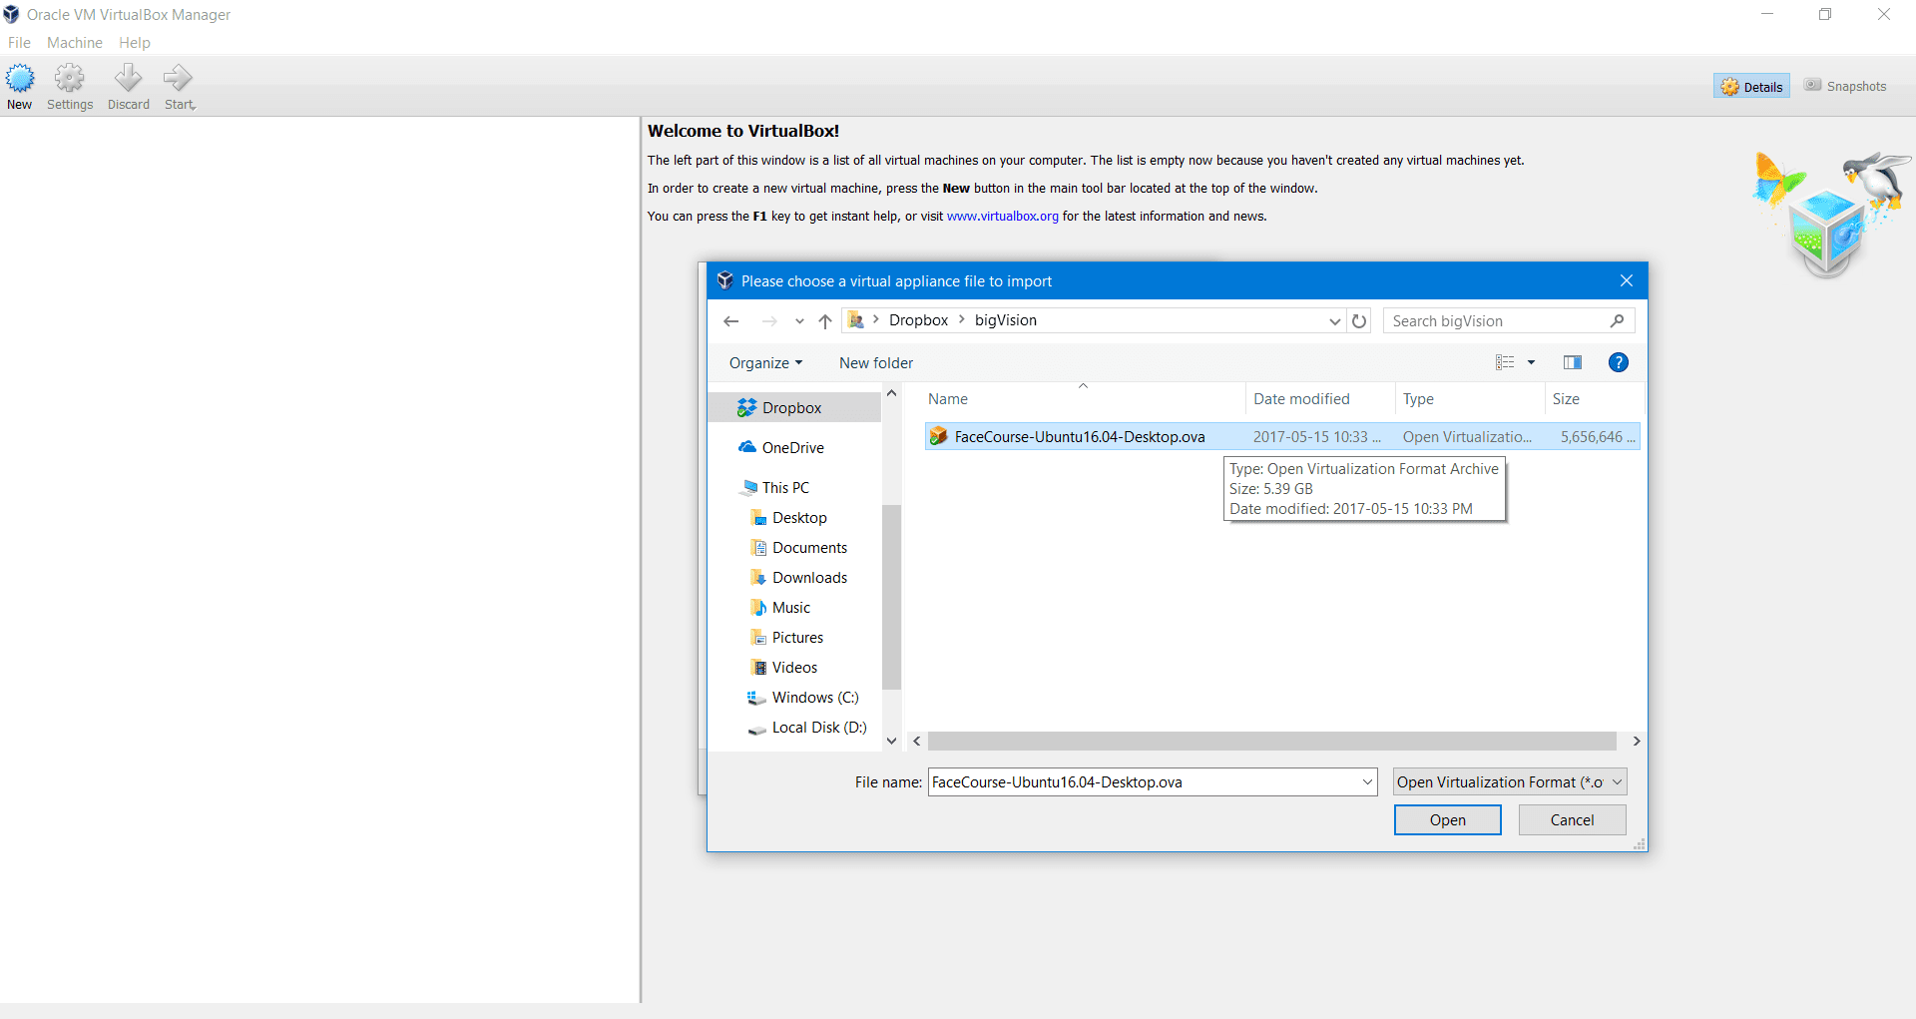
Task: Click the Date modified value of the .ova file
Action: click(1316, 437)
